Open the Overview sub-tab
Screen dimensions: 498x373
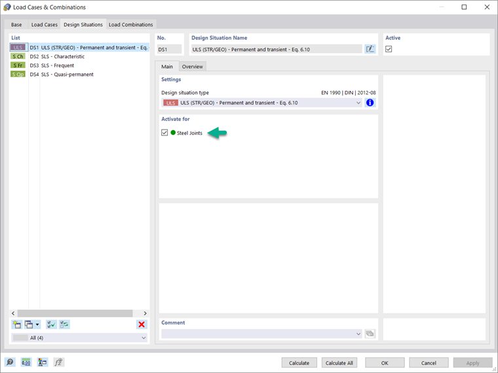click(x=192, y=67)
